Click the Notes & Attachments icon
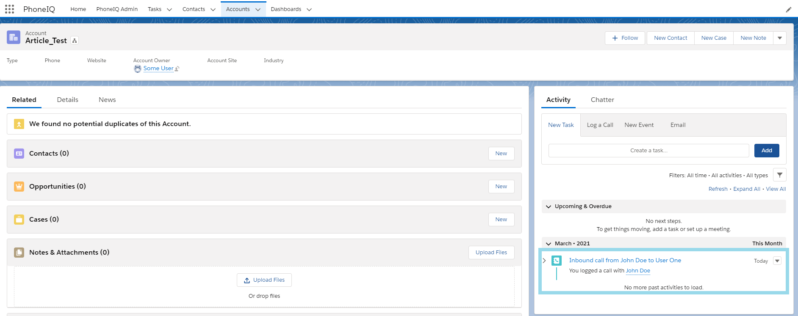Image resolution: width=798 pixels, height=316 pixels. pyautogui.click(x=19, y=253)
